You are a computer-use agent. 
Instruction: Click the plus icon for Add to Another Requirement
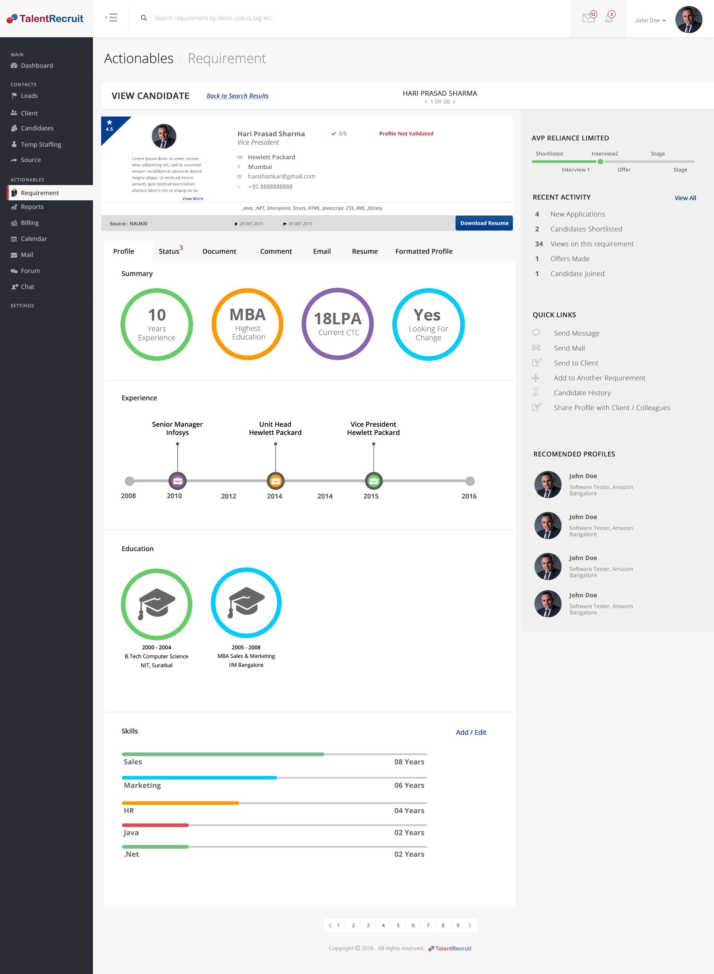point(535,378)
